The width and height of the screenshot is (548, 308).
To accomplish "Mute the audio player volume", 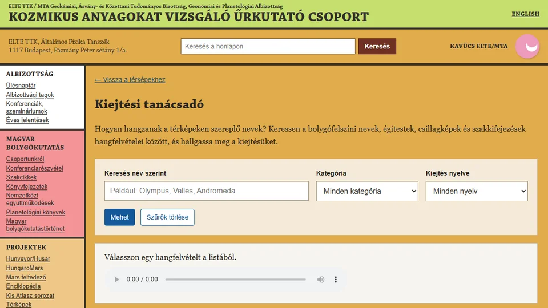I will point(320,279).
